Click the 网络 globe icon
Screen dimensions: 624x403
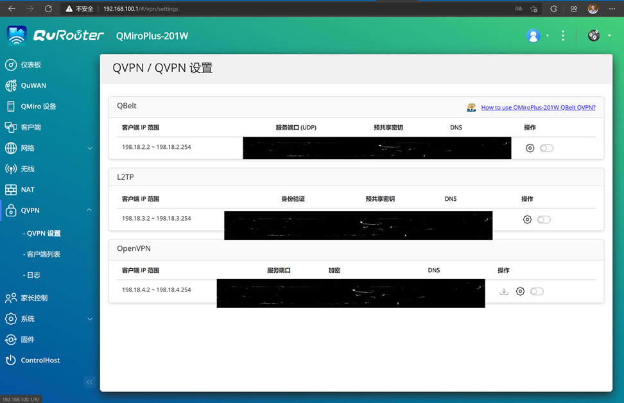point(11,148)
